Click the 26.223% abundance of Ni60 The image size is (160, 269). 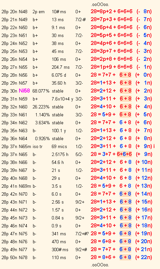point(41,107)
